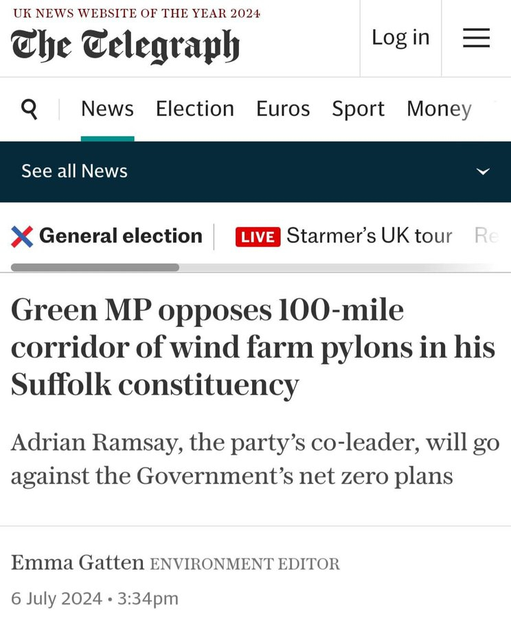Open the See all News bar
The image size is (511, 618).
(x=74, y=171)
